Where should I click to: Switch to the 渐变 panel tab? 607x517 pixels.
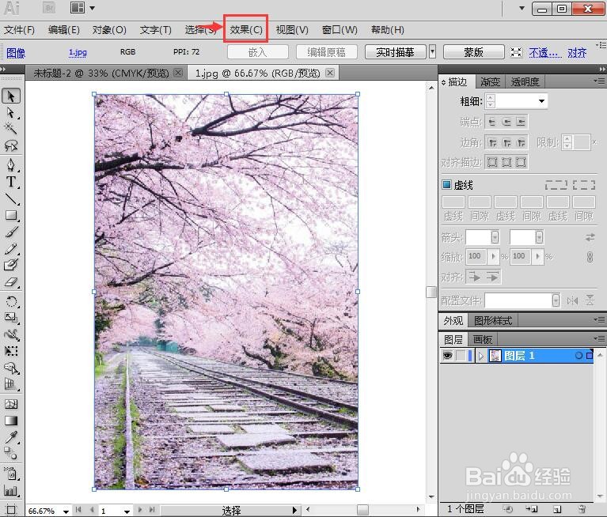[490, 81]
